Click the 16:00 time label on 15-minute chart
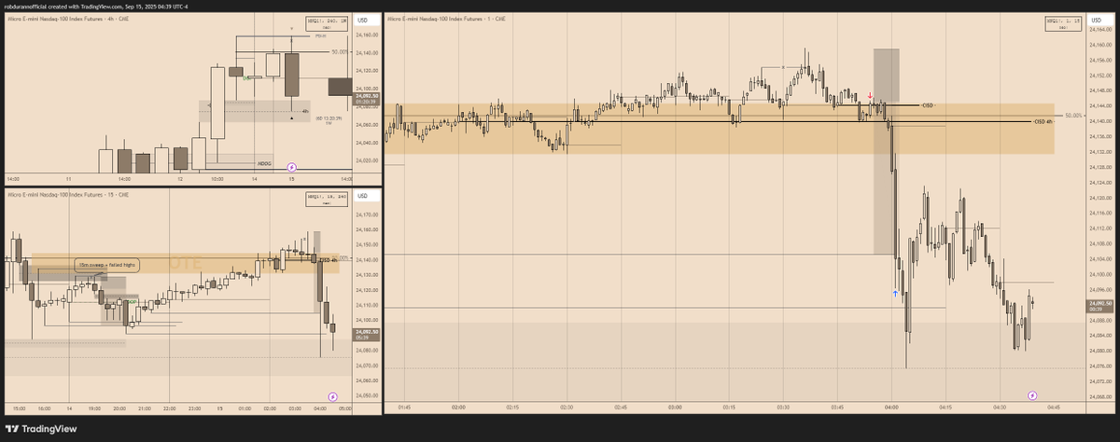Image resolution: width=1120 pixels, height=442 pixels. (x=44, y=408)
